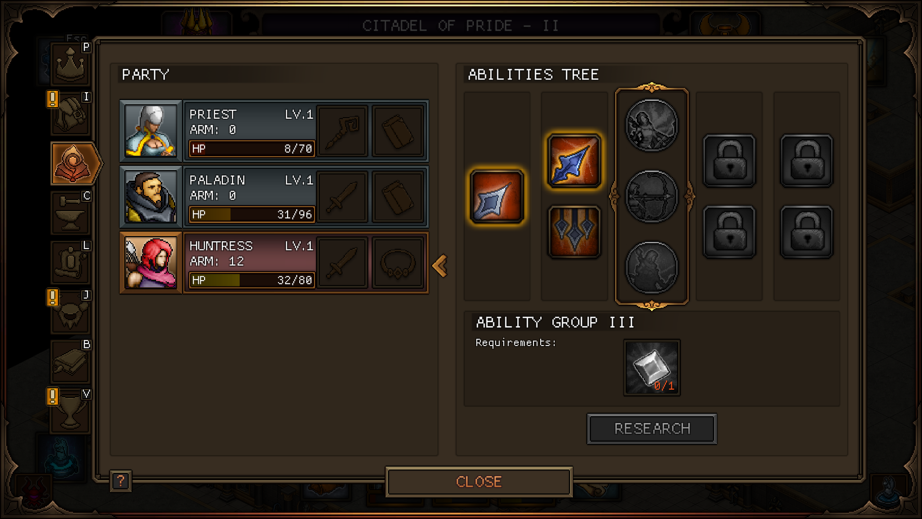Image resolution: width=922 pixels, height=519 pixels.
Task: Select the locked bow archer ability
Action: point(652,197)
